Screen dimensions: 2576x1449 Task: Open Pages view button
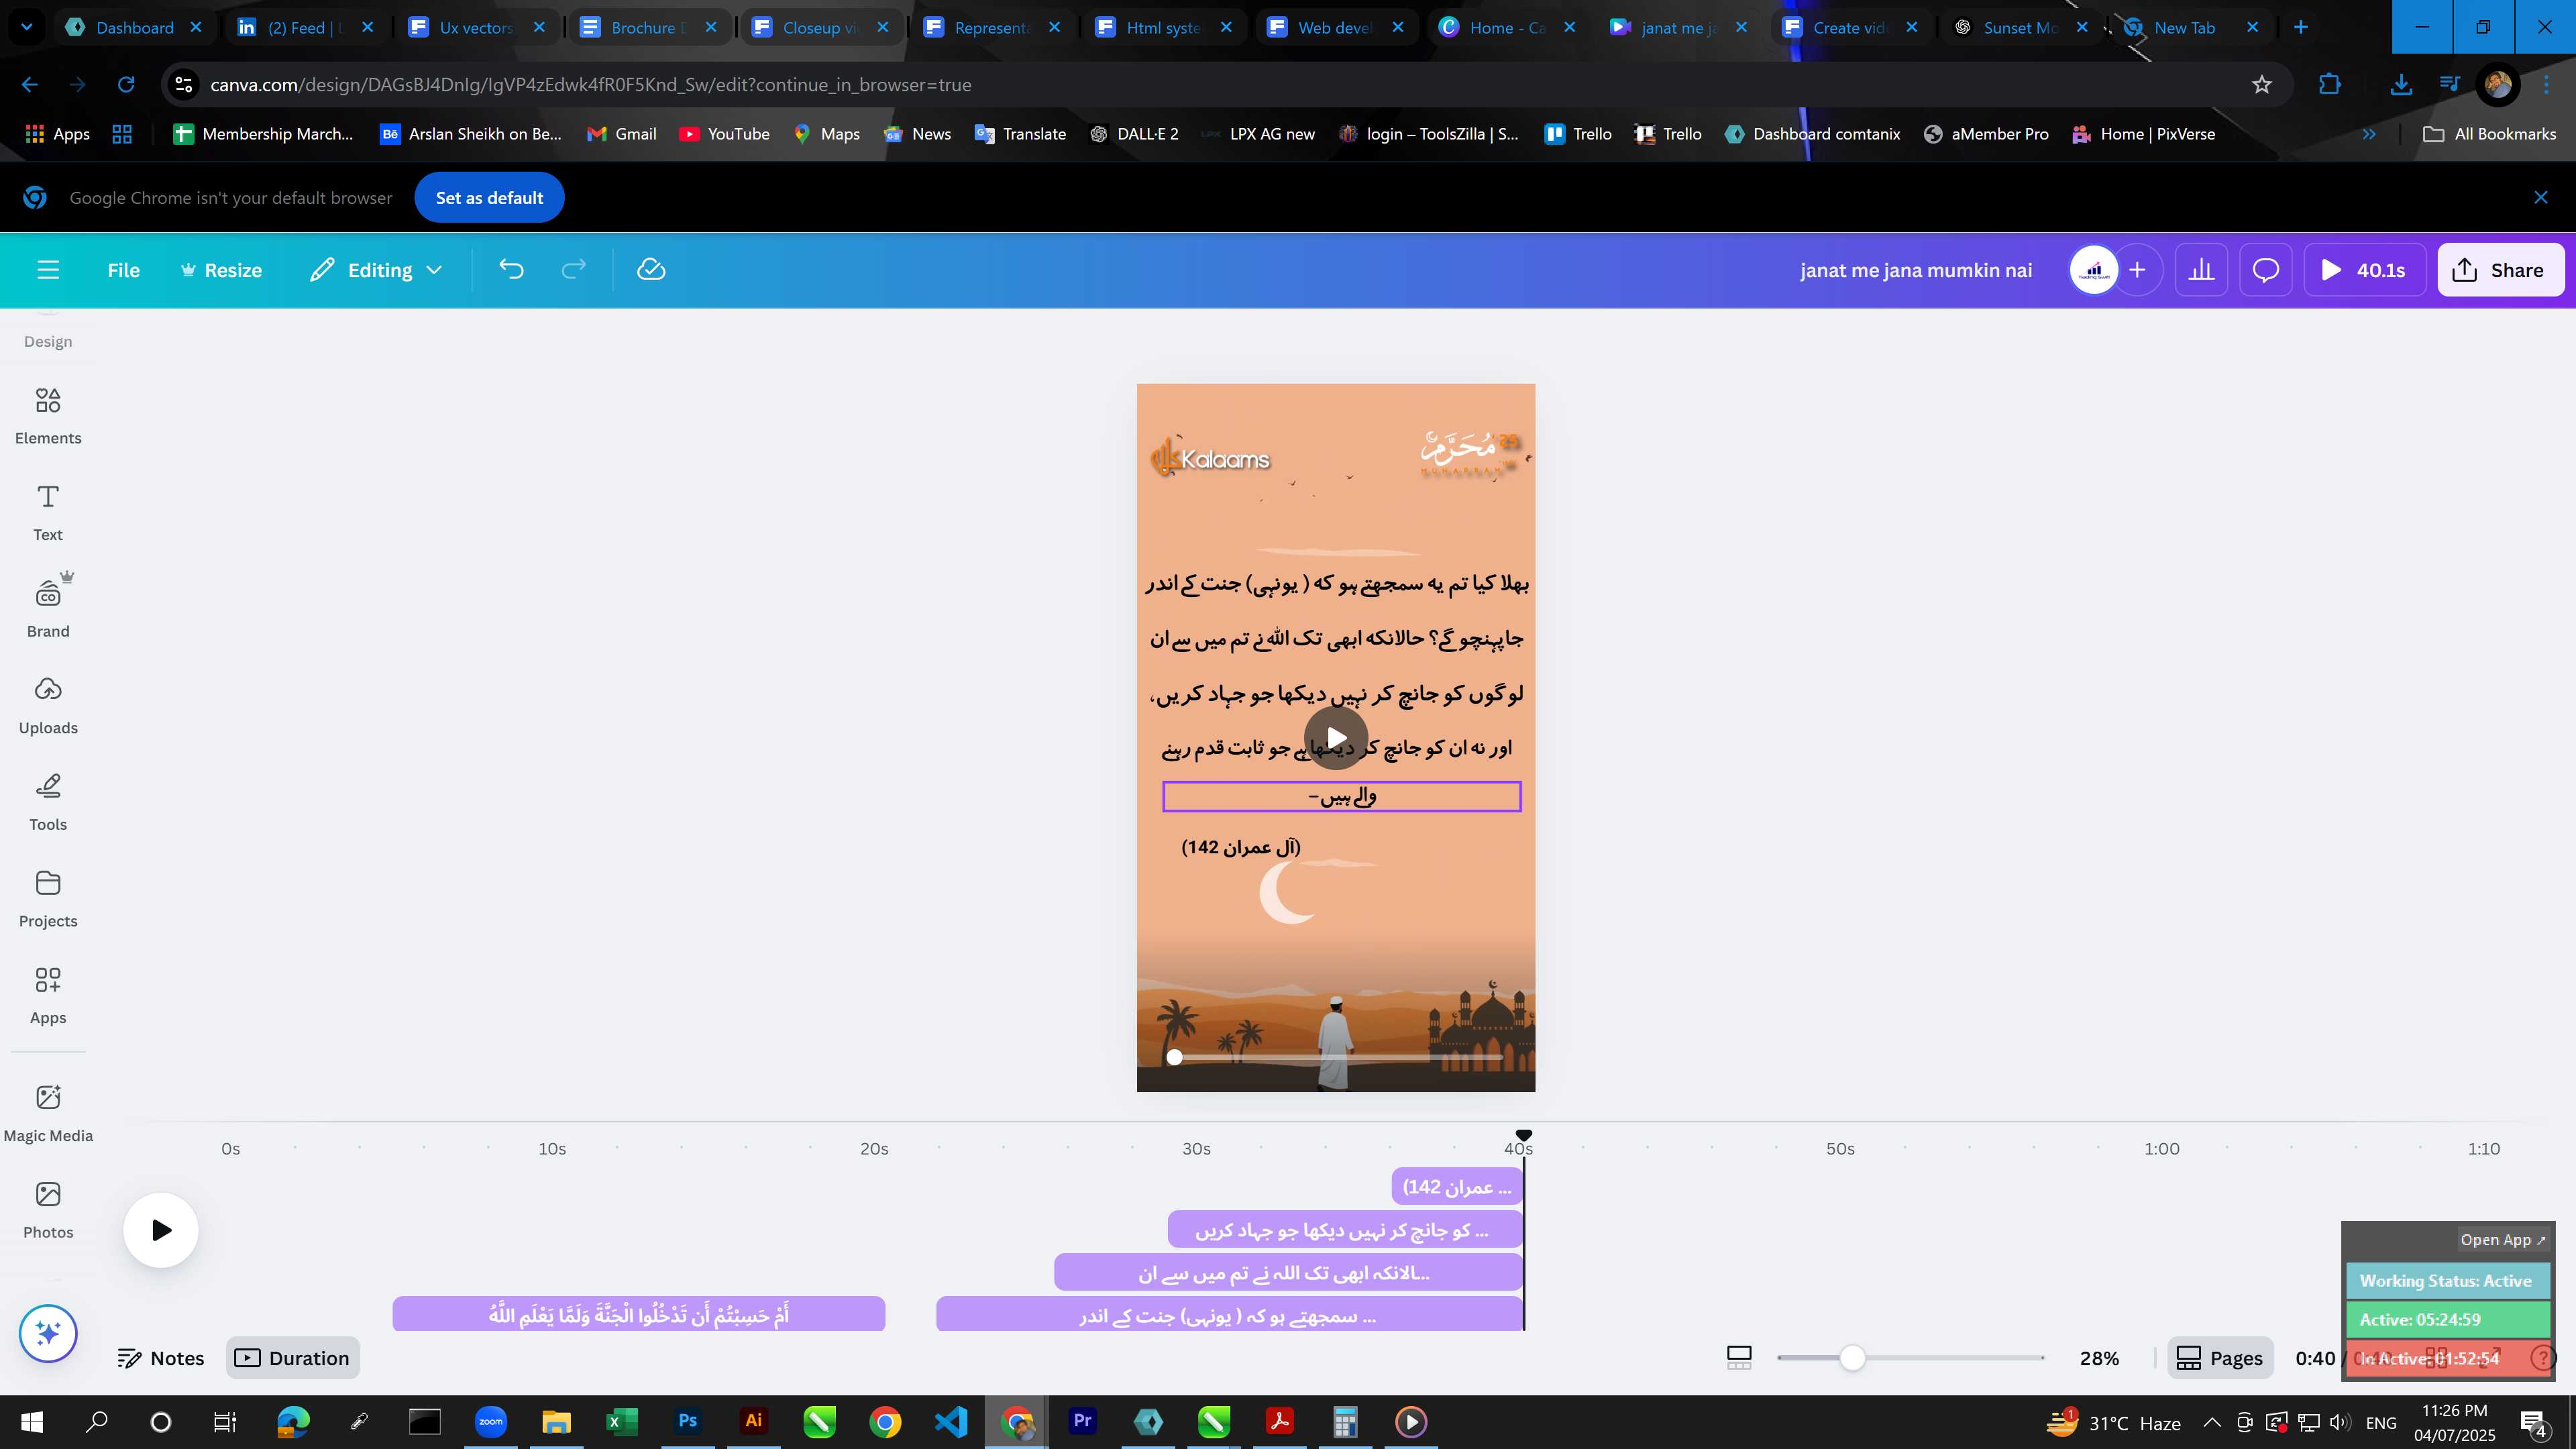pos(2220,1358)
